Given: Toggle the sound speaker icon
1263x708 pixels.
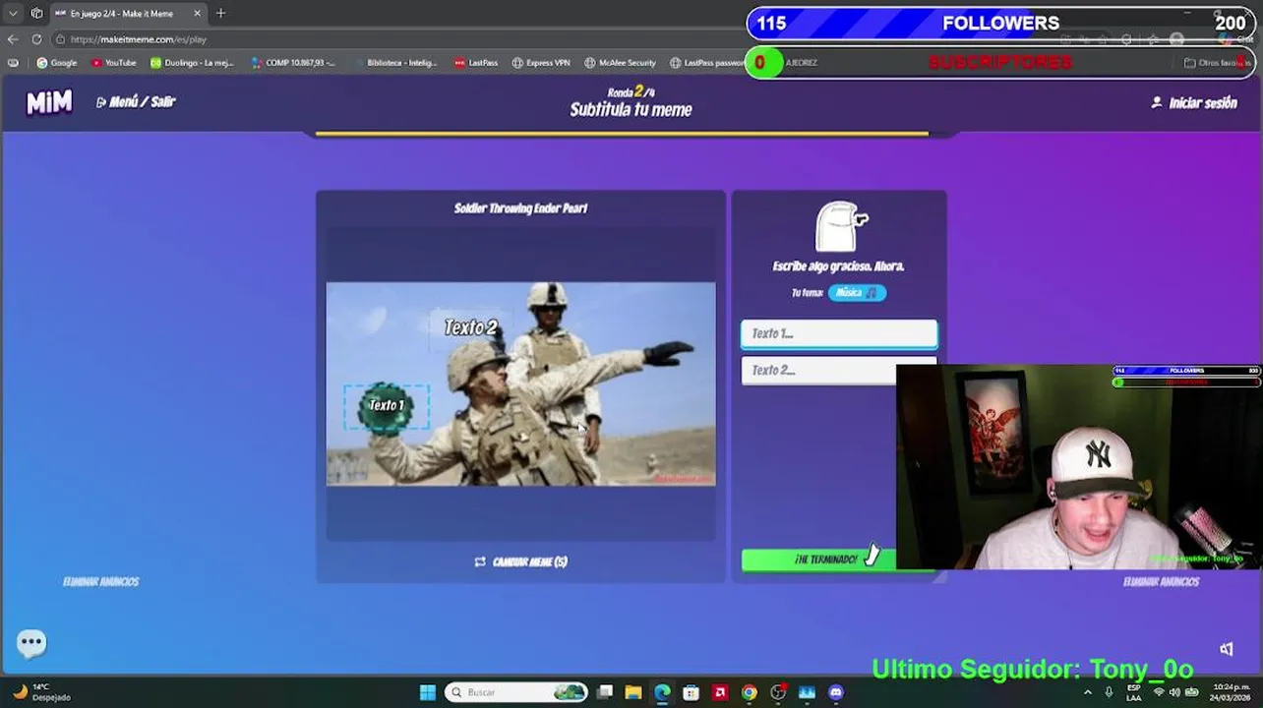Looking at the screenshot, I should 1227,649.
